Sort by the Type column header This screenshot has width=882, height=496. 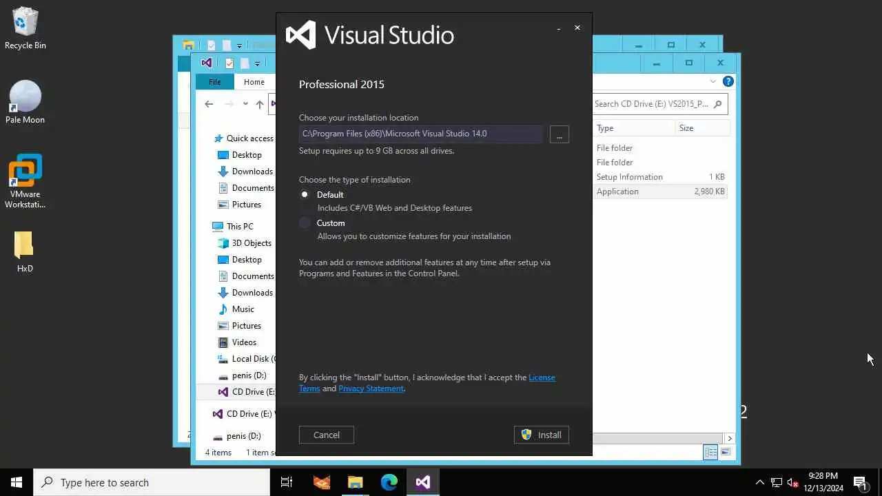(634, 128)
